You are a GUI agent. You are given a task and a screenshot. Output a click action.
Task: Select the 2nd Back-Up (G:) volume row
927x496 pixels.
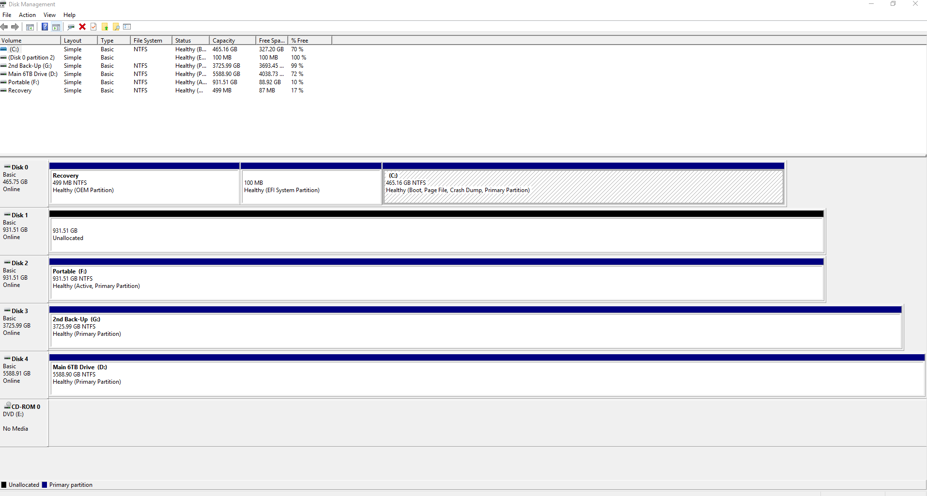pyautogui.click(x=166, y=66)
